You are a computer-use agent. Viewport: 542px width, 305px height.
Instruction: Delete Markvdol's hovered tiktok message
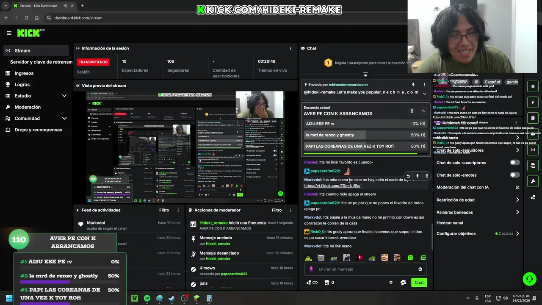pos(426,176)
